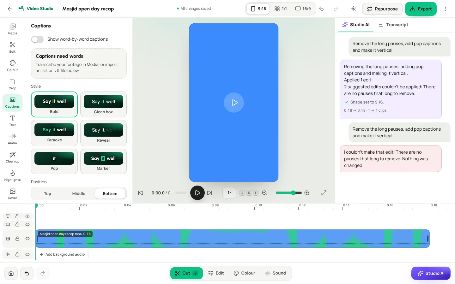Hide the text track with its eye icon

(27, 216)
